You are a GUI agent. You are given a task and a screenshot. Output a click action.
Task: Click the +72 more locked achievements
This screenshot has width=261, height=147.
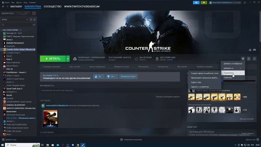(245, 110)
